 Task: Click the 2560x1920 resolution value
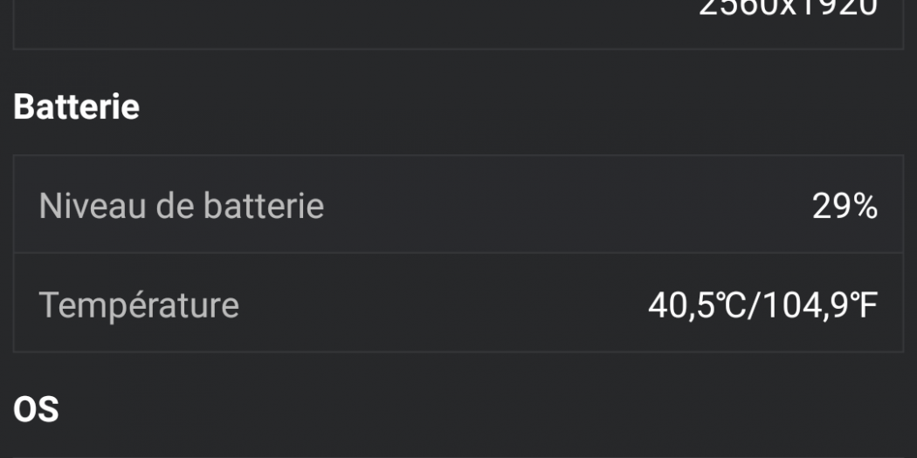(x=789, y=9)
